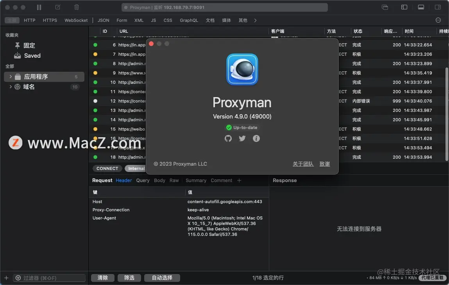Show more filter types chevron
The width and height of the screenshot is (449, 285).
[x=255, y=20]
